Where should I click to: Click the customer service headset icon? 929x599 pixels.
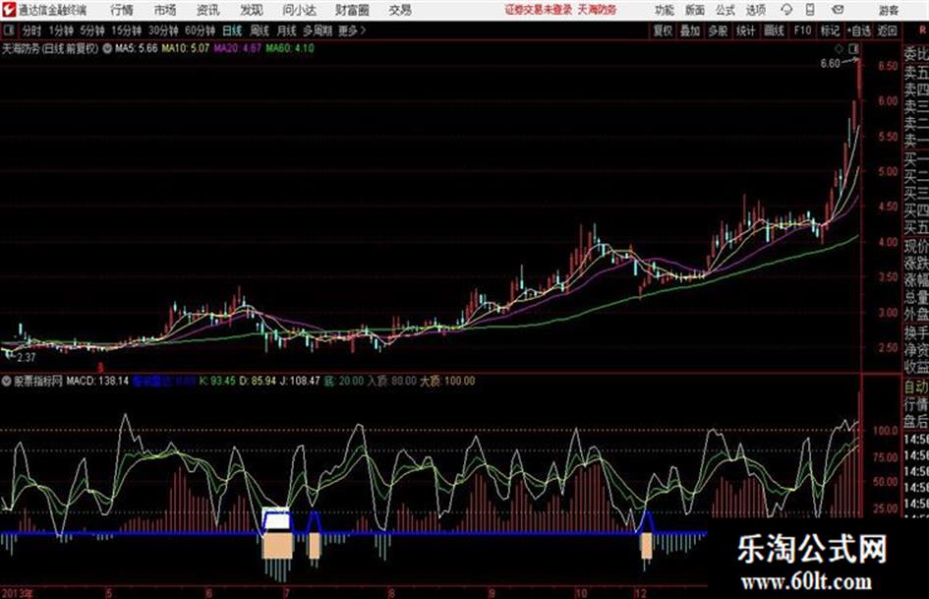[786, 10]
